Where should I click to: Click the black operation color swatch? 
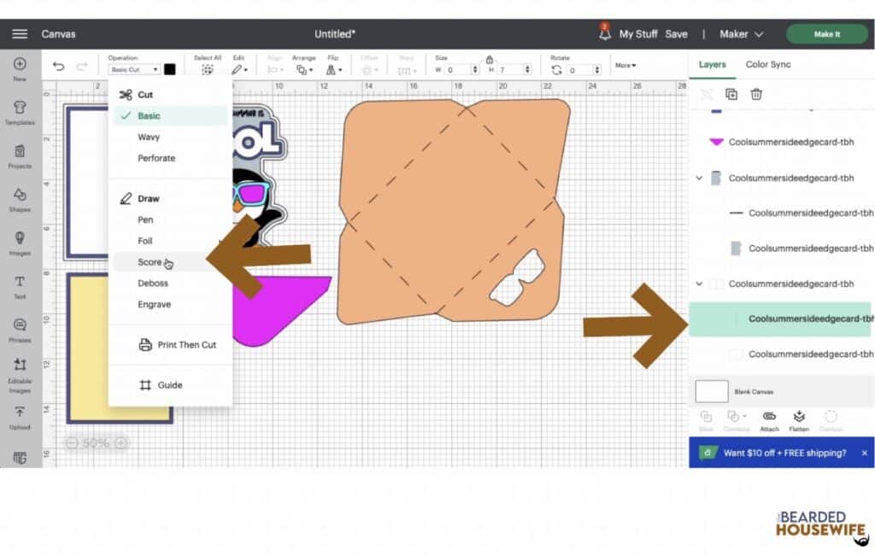click(170, 69)
